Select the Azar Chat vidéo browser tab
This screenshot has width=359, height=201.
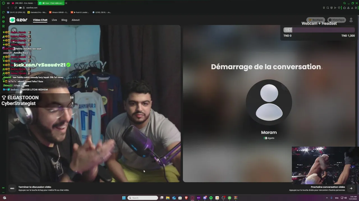click(51, 3)
